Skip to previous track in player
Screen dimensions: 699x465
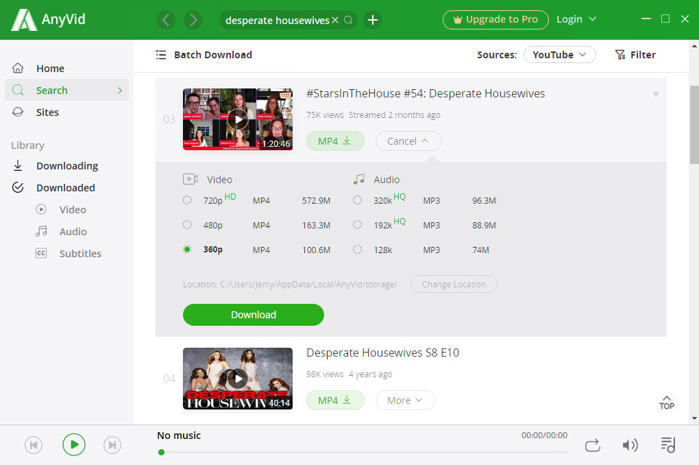click(34, 445)
